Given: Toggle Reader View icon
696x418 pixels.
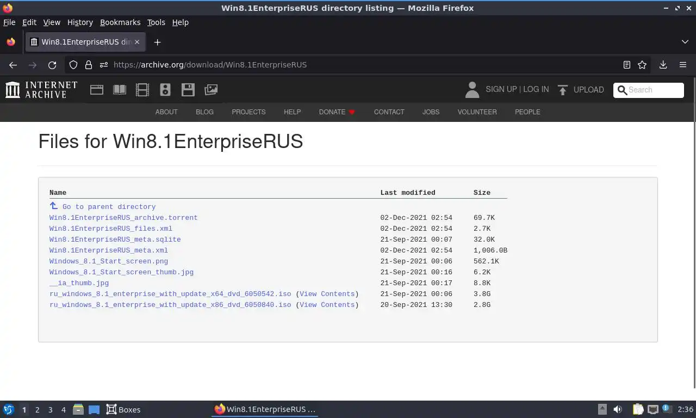Looking at the screenshot, I should pos(627,65).
